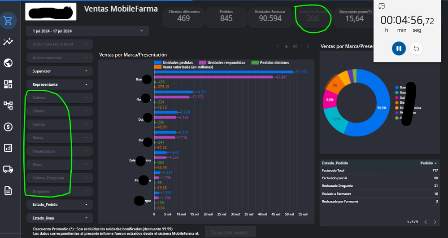Select the globe icon in the sidebar
448x238 pixels.
point(8,63)
